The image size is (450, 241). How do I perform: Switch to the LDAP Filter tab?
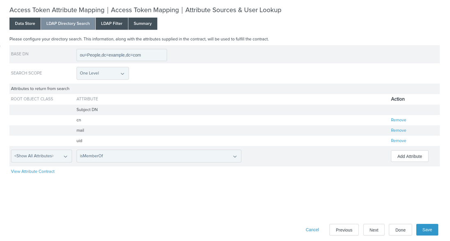pyautogui.click(x=112, y=23)
